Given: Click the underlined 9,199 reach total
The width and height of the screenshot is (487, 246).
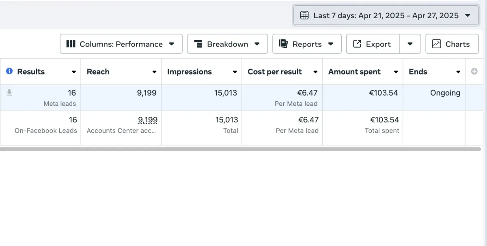Looking at the screenshot, I should click(x=147, y=120).
